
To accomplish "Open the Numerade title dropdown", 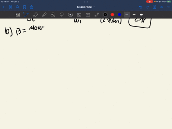I will click(86, 7).
